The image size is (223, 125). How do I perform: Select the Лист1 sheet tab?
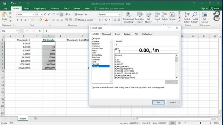[x=23, y=119]
